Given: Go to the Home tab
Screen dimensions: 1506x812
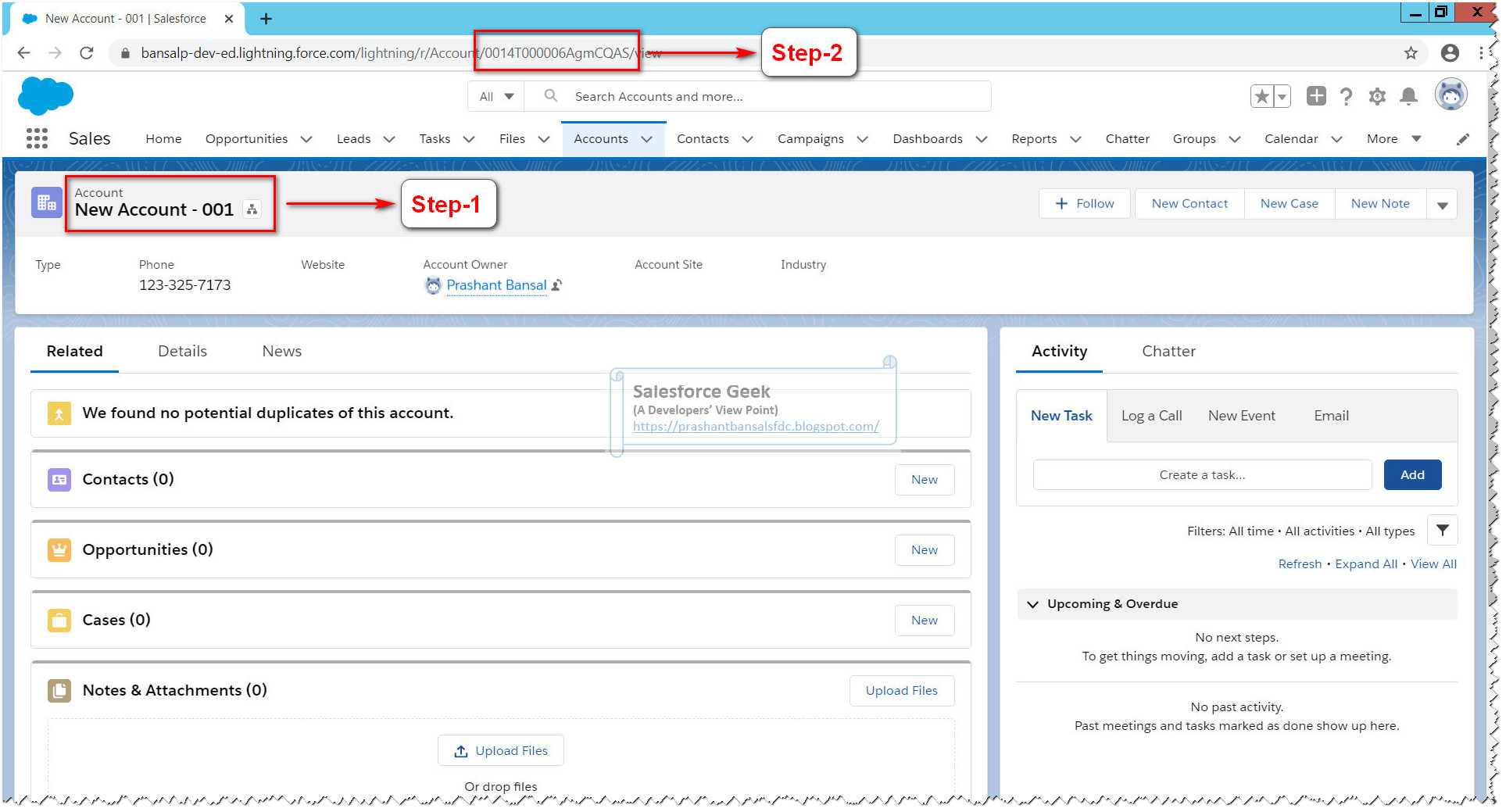Looking at the screenshot, I should pos(163,139).
